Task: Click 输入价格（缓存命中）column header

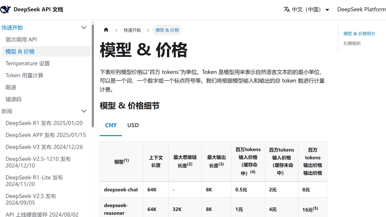Action: pyautogui.click(x=248, y=161)
